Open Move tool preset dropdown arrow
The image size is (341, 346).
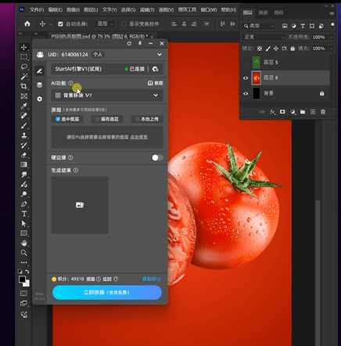[x=51, y=24]
